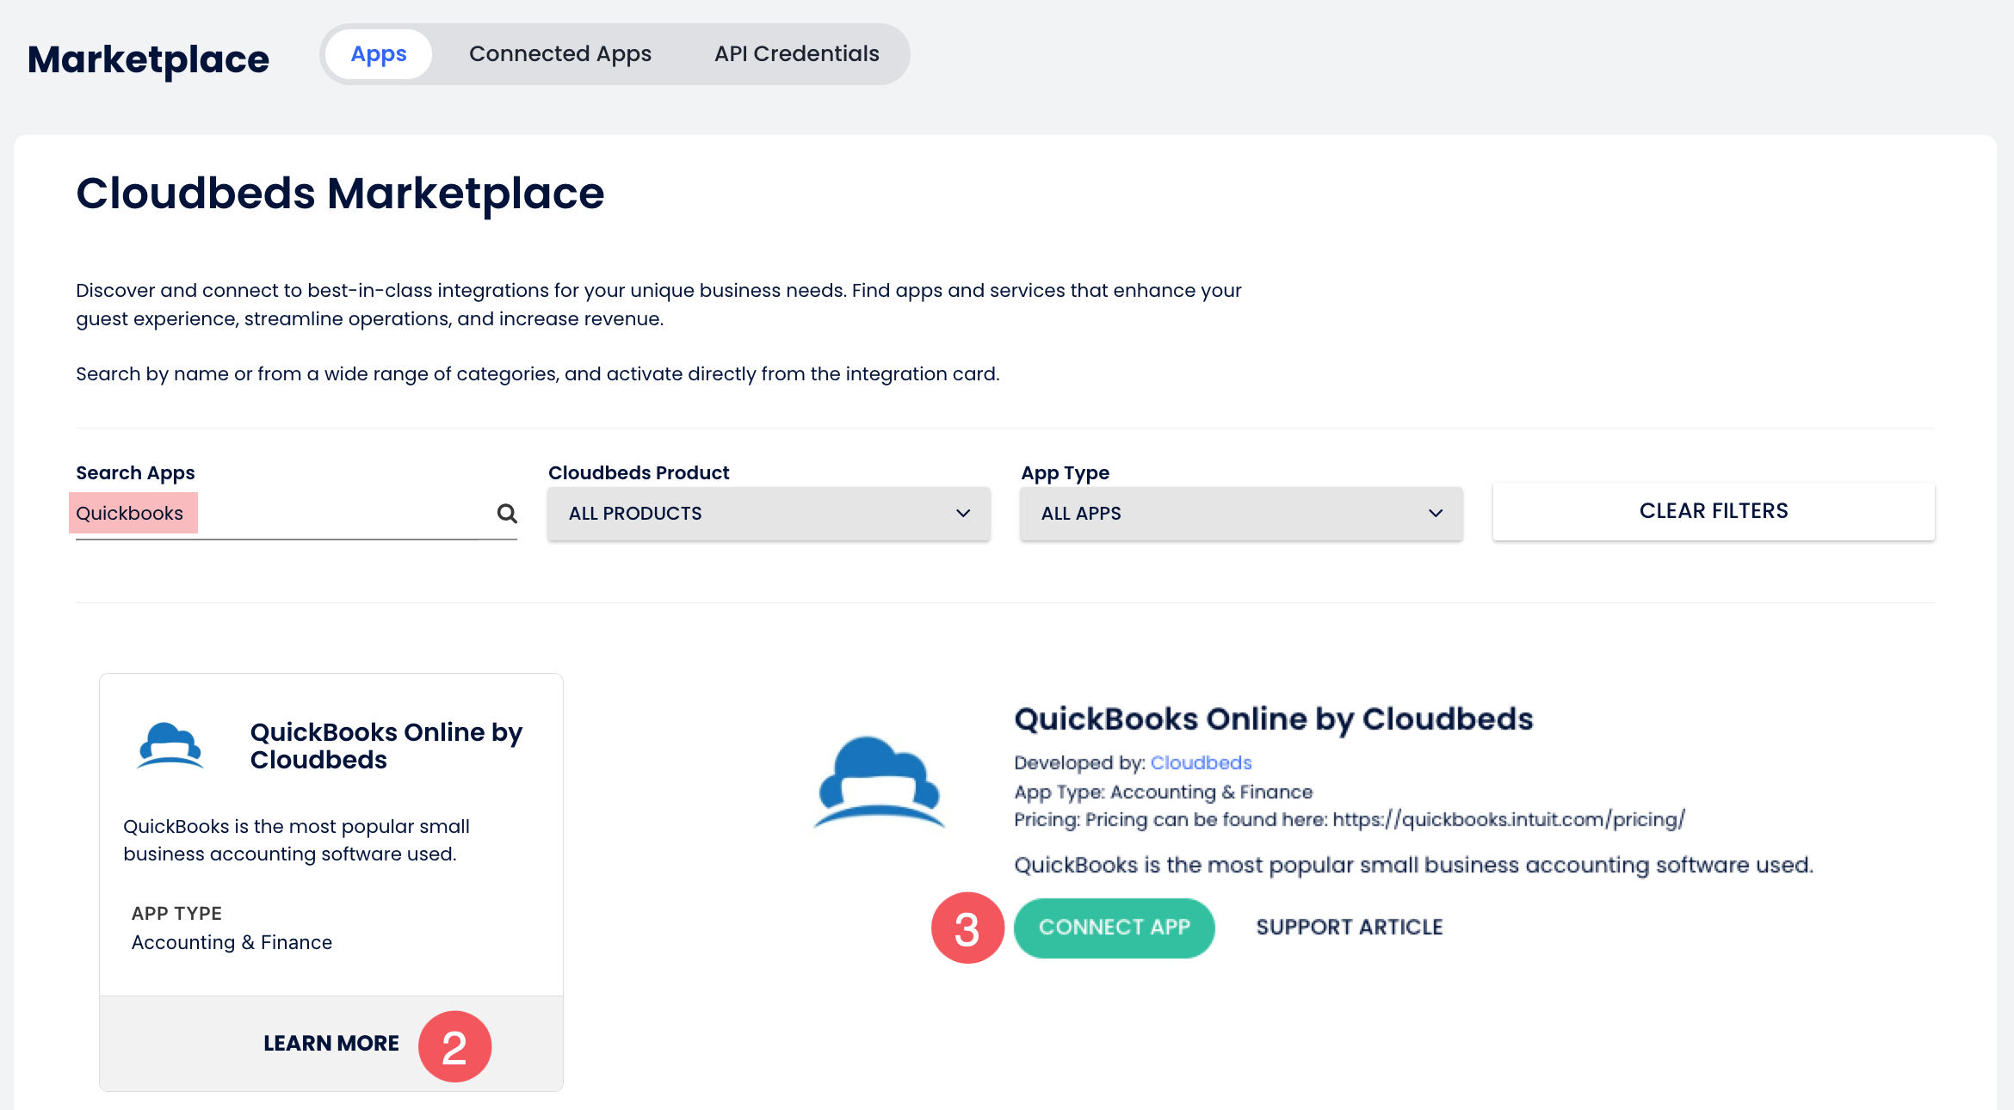Follow the Cloudbeds developer link
The width and height of the screenshot is (2014, 1110).
1201,763
